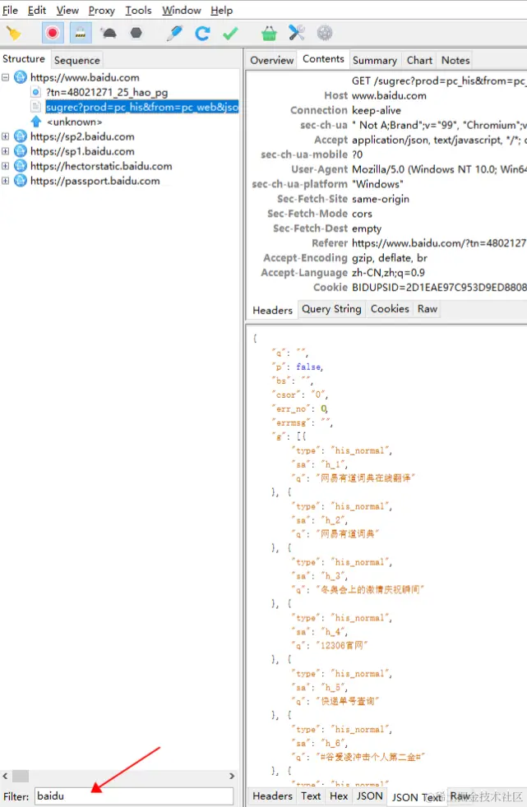This screenshot has width=527, height=807.
Task: Click the Host header value www.baidu.com
Action: [x=389, y=95]
